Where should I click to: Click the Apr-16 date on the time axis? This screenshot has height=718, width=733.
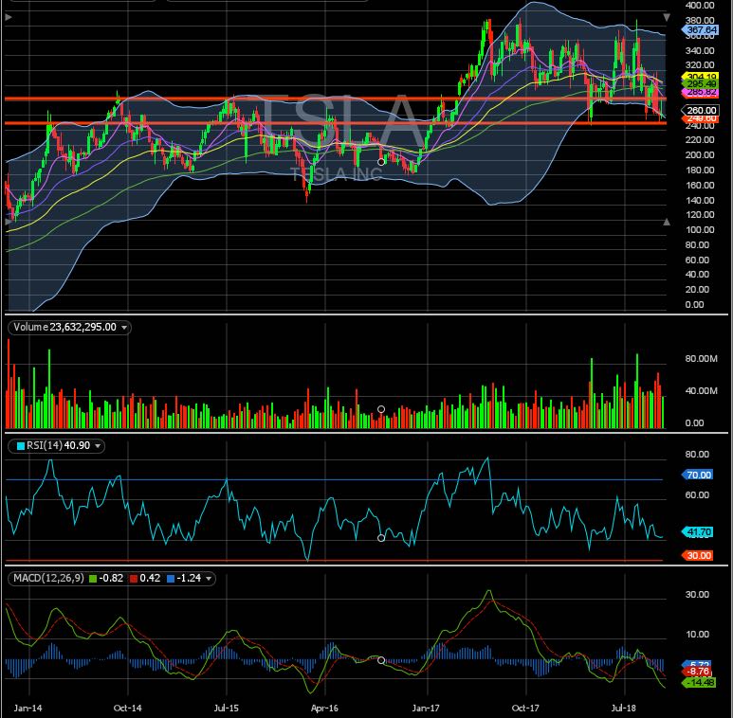(x=324, y=709)
